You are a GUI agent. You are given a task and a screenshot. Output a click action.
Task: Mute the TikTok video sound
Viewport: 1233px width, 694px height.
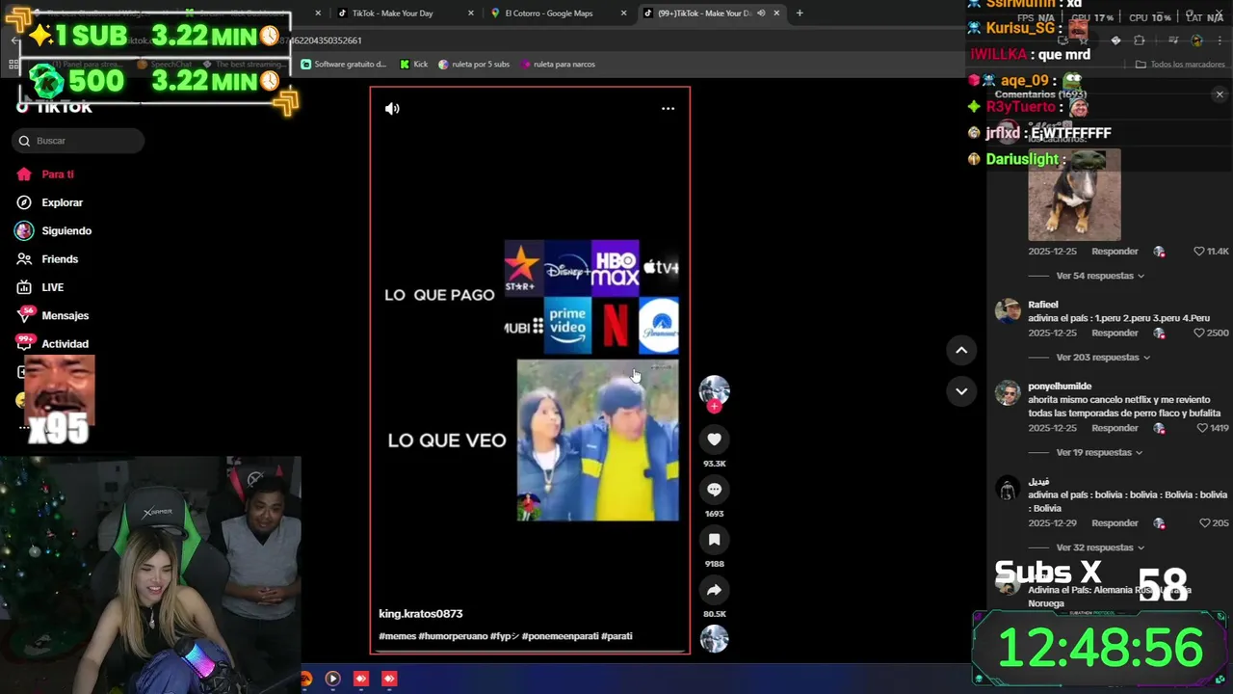point(392,109)
